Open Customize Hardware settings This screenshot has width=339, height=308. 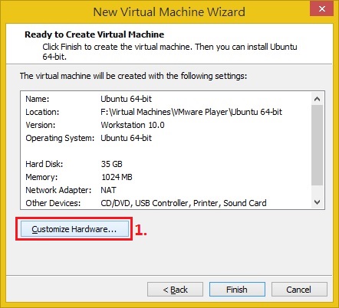pyautogui.click(x=74, y=229)
